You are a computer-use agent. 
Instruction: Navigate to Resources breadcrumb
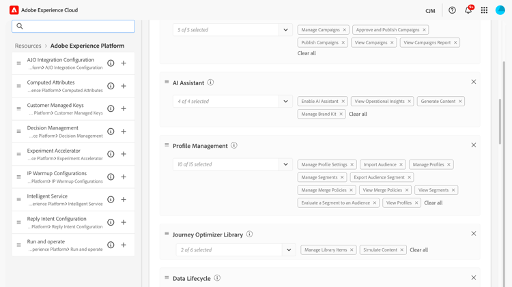pos(28,46)
